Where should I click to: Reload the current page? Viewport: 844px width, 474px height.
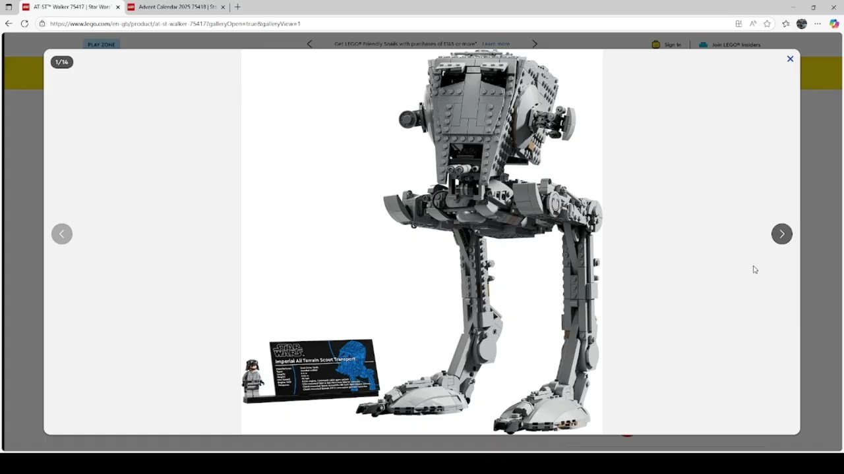click(24, 24)
